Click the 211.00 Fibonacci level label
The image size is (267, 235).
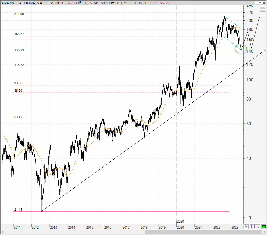(x=19, y=14)
